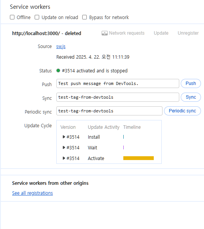This screenshot has height=229, width=204.
Task: Select the 'http://localhost:3000/ - deleted' heading
Action: [x=46, y=33]
